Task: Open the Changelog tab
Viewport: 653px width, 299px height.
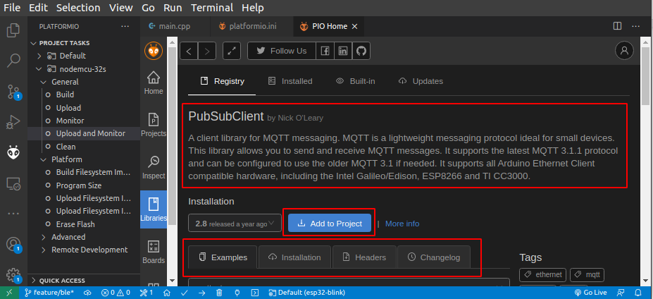Action: 434,257
